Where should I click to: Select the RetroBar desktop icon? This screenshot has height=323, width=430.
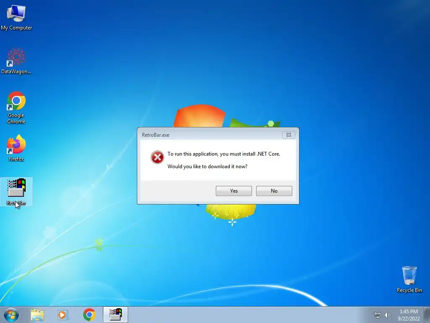tap(16, 192)
